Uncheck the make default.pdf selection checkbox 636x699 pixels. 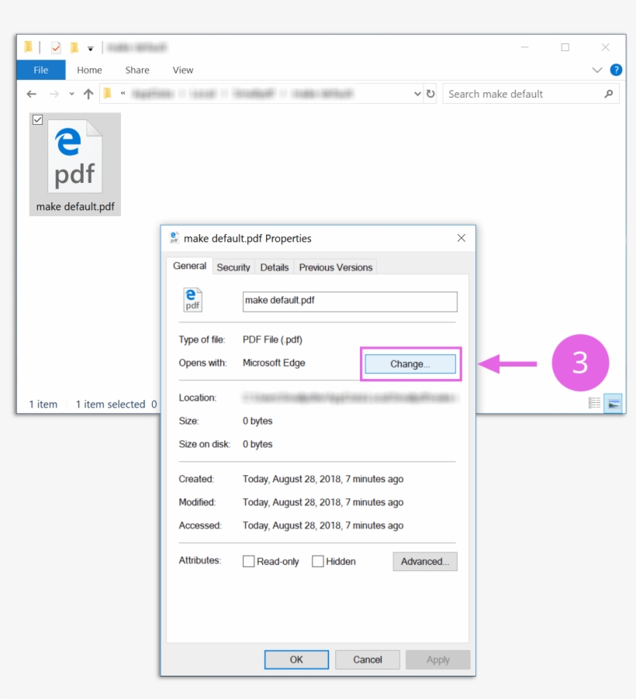pyautogui.click(x=37, y=120)
